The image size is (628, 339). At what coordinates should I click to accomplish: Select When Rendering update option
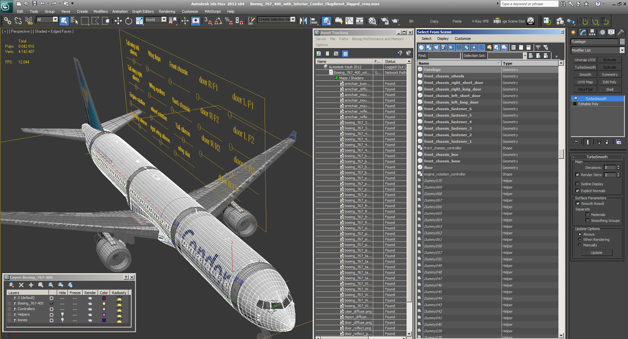point(580,239)
